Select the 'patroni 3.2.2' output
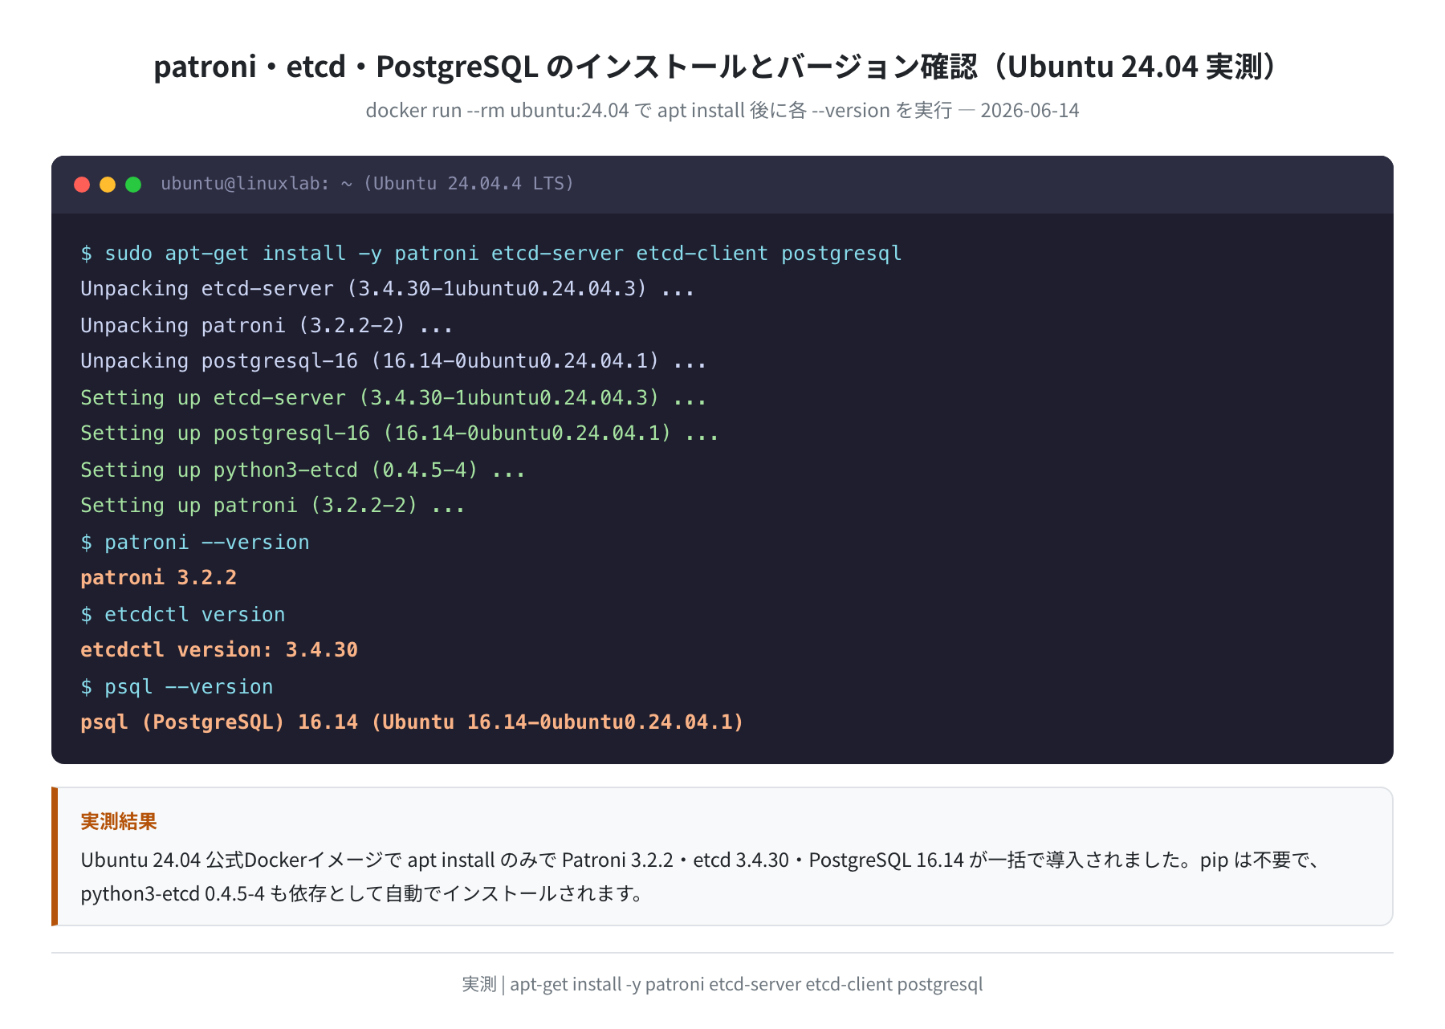 (x=159, y=578)
